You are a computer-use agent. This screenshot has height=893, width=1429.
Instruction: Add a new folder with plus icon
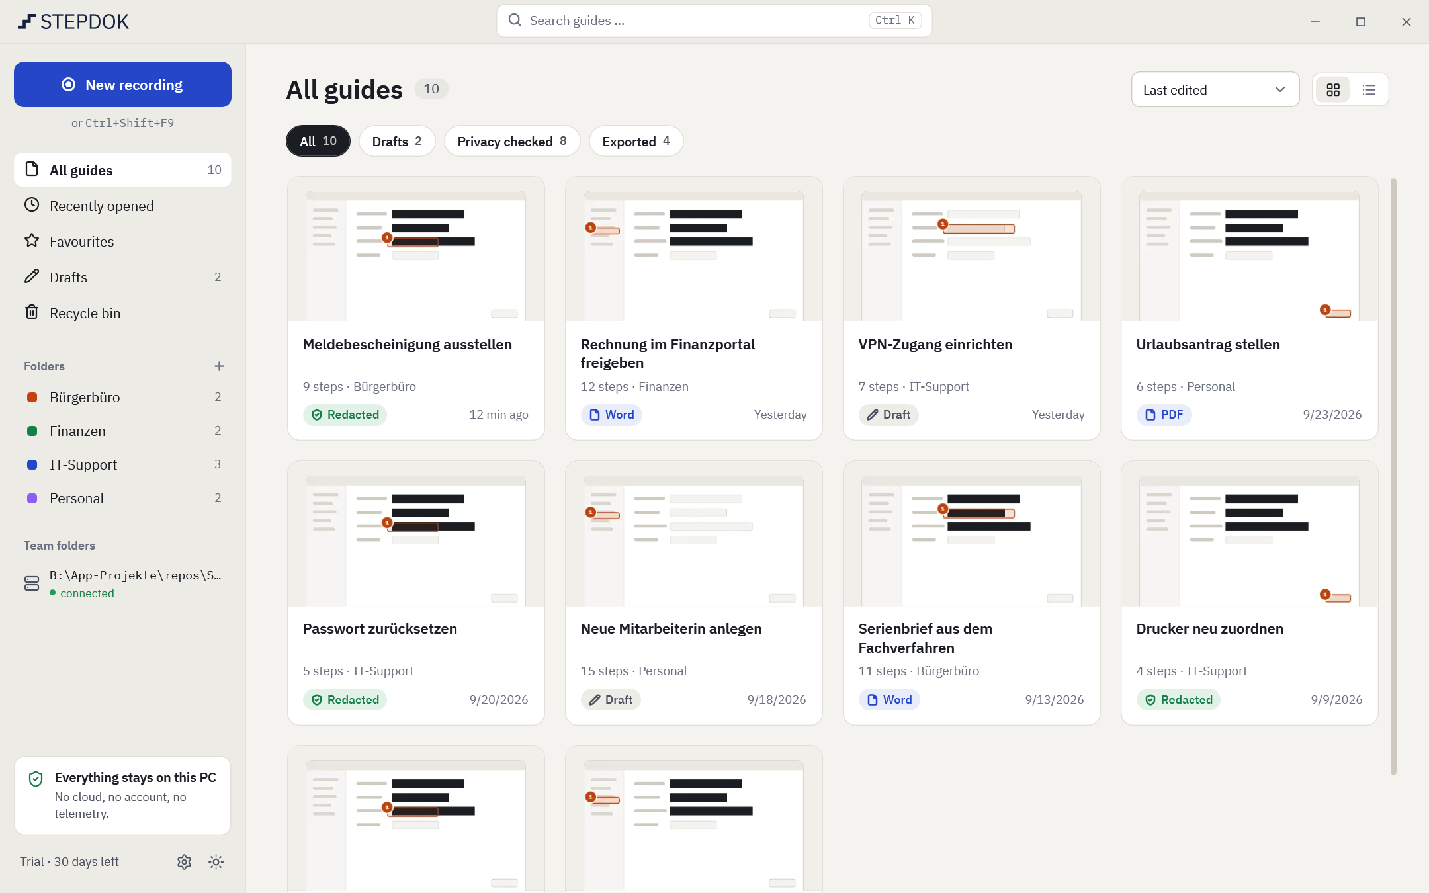tap(219, 366)
